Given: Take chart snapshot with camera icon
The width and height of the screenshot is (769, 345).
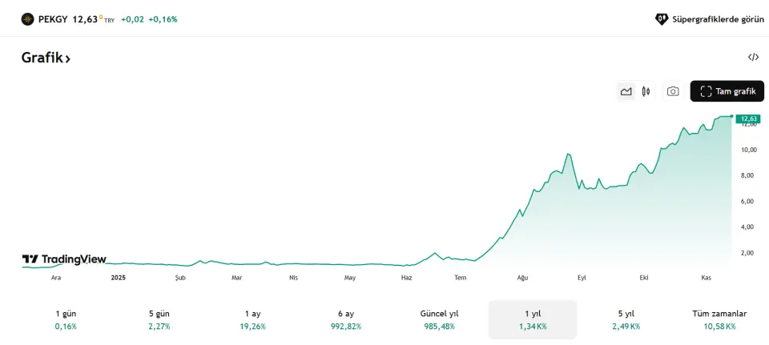Looking at the screenshot, I should pos(673,91).
